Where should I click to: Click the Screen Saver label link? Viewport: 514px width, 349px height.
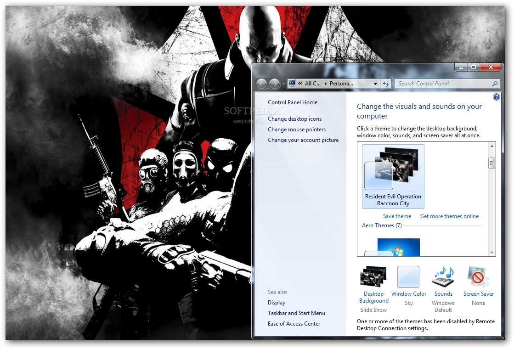[479, 294]
